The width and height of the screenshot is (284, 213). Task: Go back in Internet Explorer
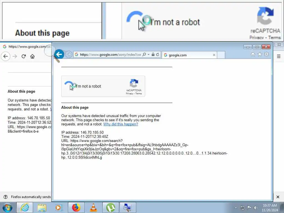(59, 54)
